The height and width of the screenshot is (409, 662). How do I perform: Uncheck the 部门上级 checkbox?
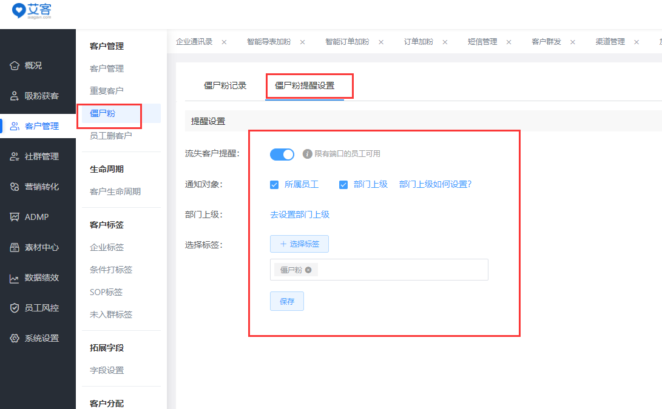tap(343, 184)
